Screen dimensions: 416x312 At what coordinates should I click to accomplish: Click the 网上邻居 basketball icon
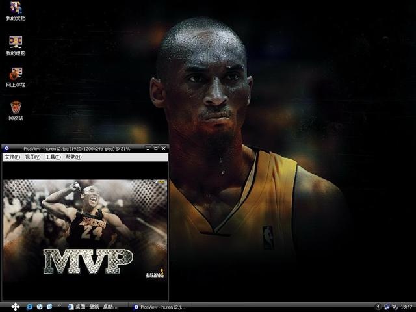[x=16, y=77]
